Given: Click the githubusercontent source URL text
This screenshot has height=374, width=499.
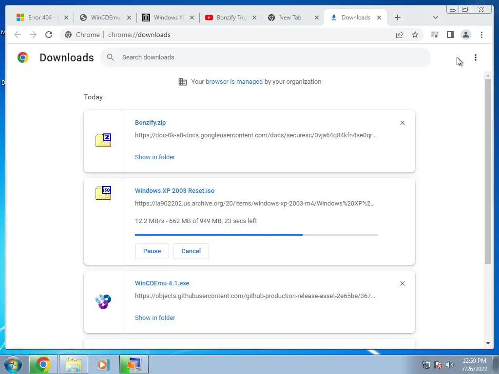Looking at the screenshot, I should [255, 296].
